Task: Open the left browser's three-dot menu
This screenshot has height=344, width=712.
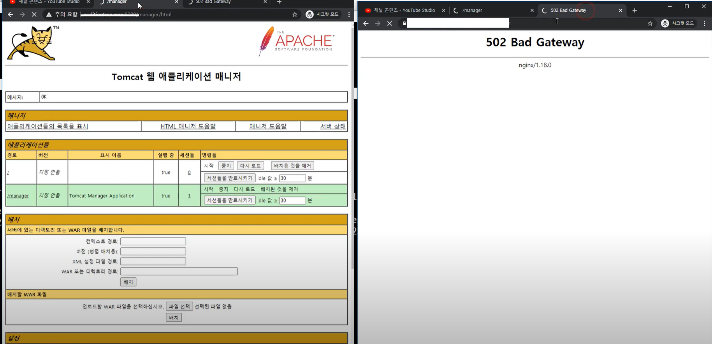Action: [349, 14]
